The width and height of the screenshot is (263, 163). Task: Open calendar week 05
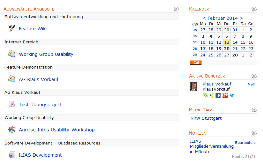(x=194, y=30)
